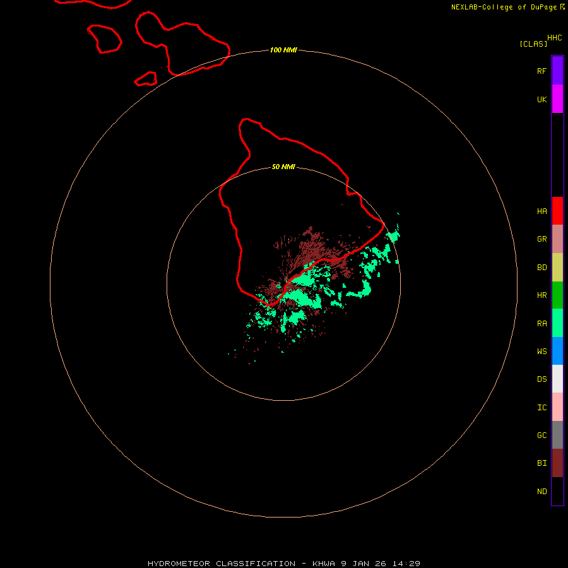
Task: Click the Hydrometeor Classification KHWA title caption
Action: click(283, 564)
